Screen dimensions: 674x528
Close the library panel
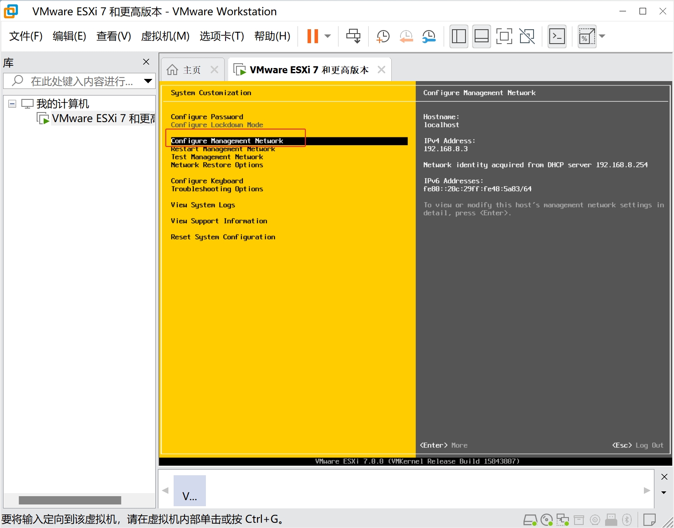tap(146, 62)
